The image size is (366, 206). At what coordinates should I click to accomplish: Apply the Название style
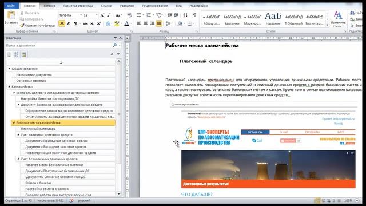[x=273, y=19]
